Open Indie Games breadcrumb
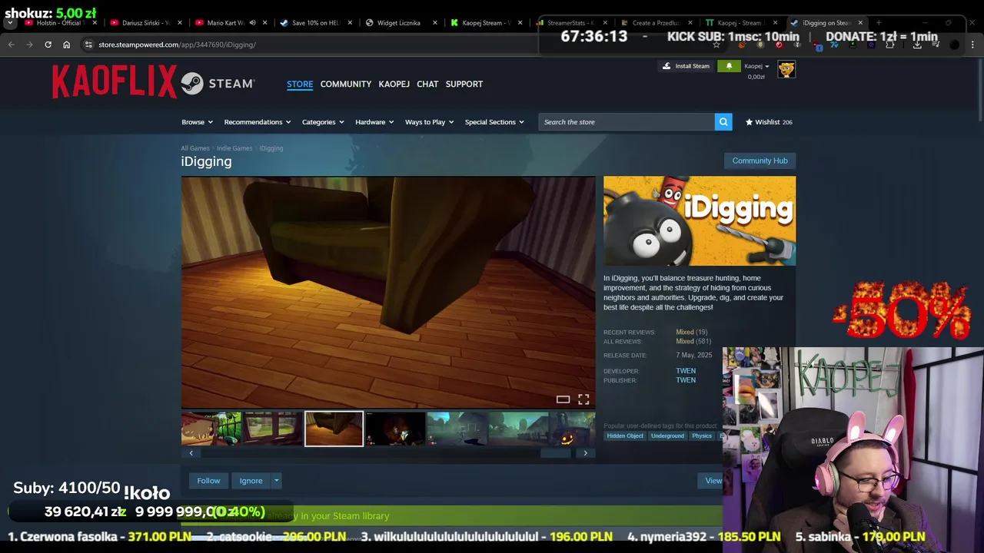 tap(234, 148)
